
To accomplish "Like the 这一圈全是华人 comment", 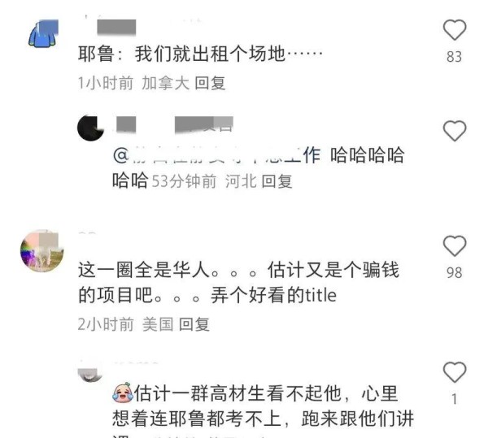I will click(x=455, y=246).
